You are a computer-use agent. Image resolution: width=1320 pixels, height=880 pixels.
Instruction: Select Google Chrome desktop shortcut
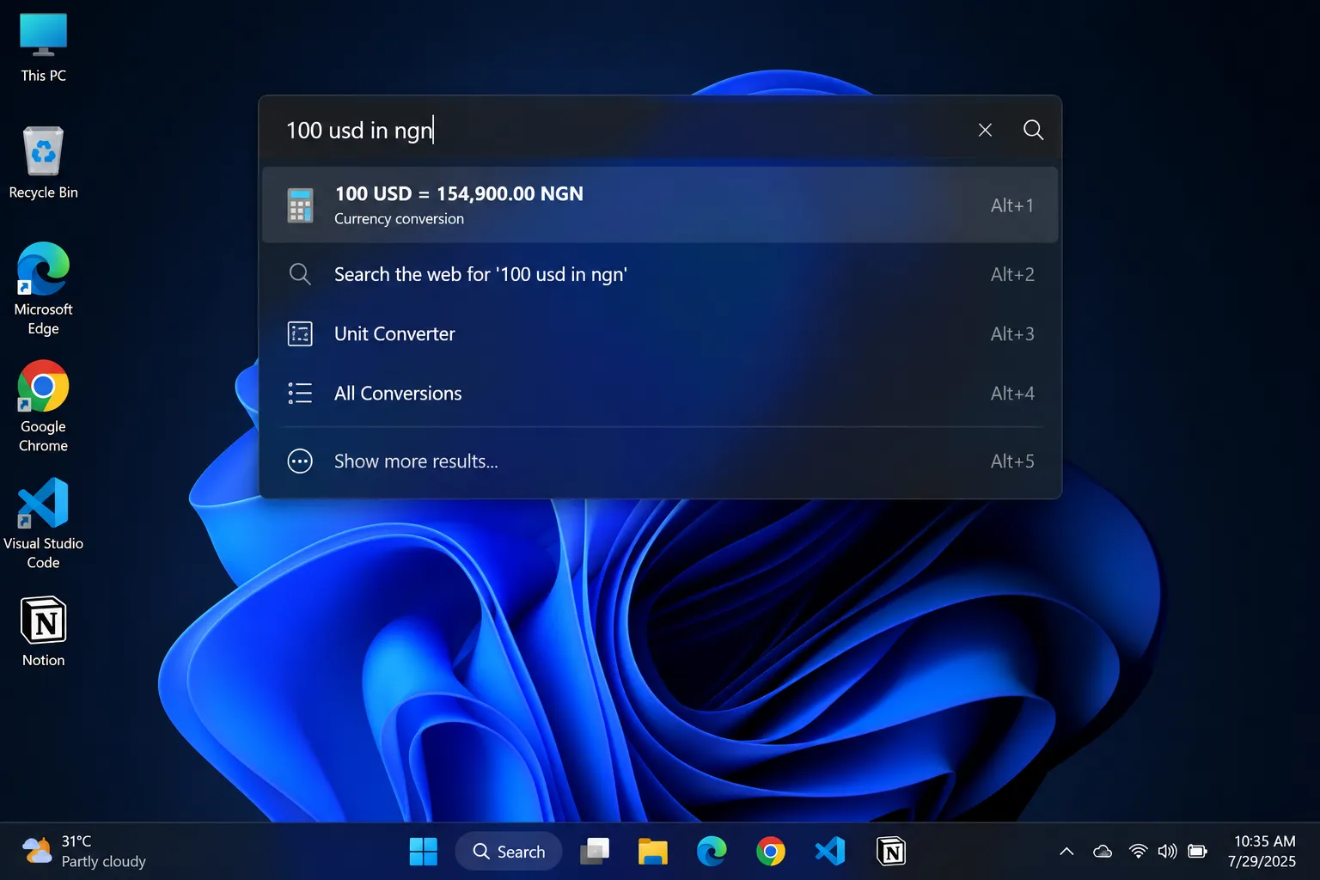[x=43, y=406]
